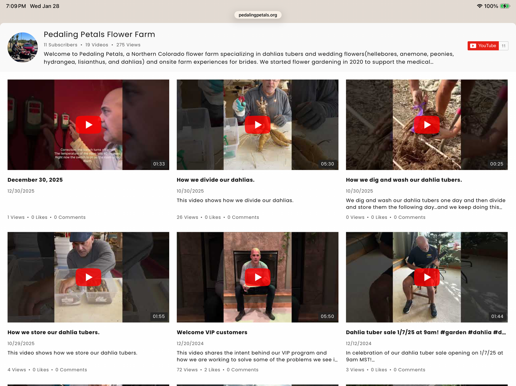Open the 'How we divide our dahlias.' title
The height and width of the screenshot is (386, 516).
[x=215, y=180]
